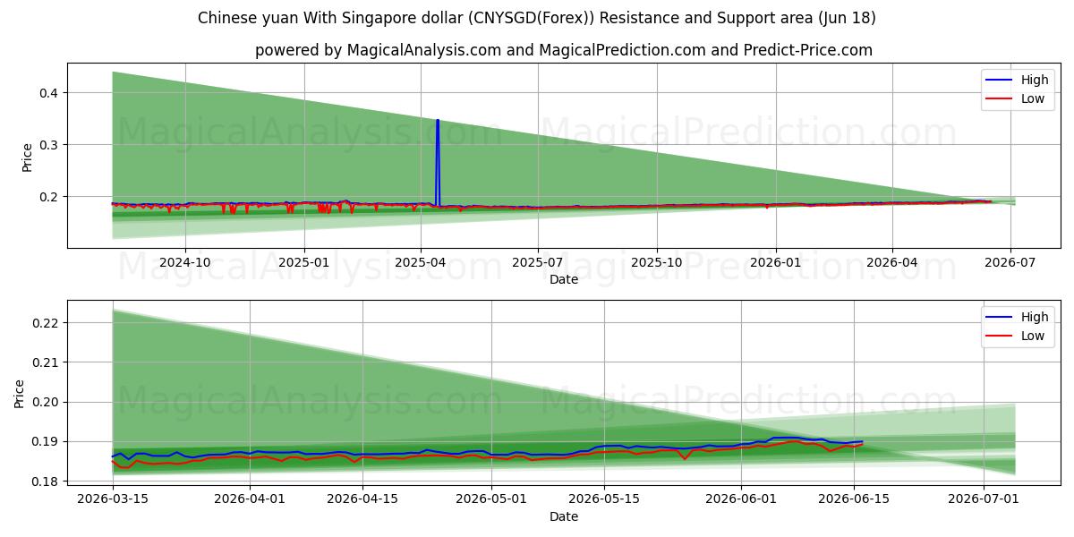The width and height of the screenshot is (1074, 537).
Task: Click the '2026-01' x-axis label in top chart
Action: pos(775,263)
